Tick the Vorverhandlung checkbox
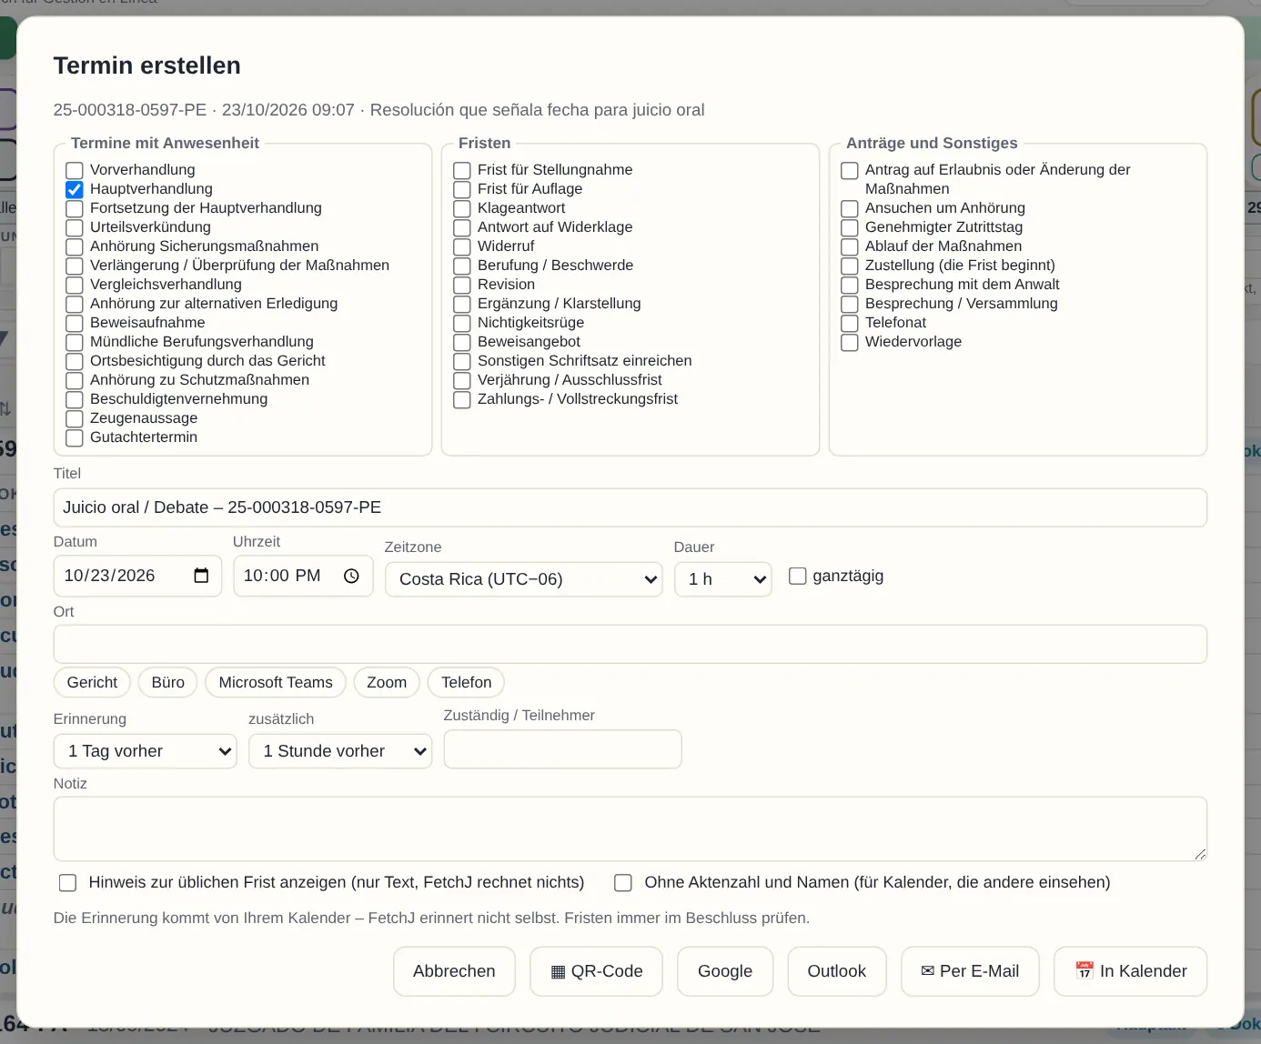The width and height of the screenshot is (1261, 1044). [x=75, y=170]
